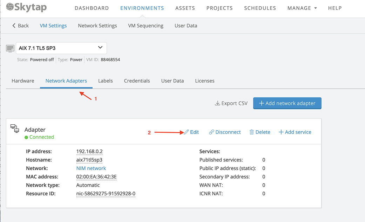Click the IP address 192.168.0.2

(x=89, y=151)
